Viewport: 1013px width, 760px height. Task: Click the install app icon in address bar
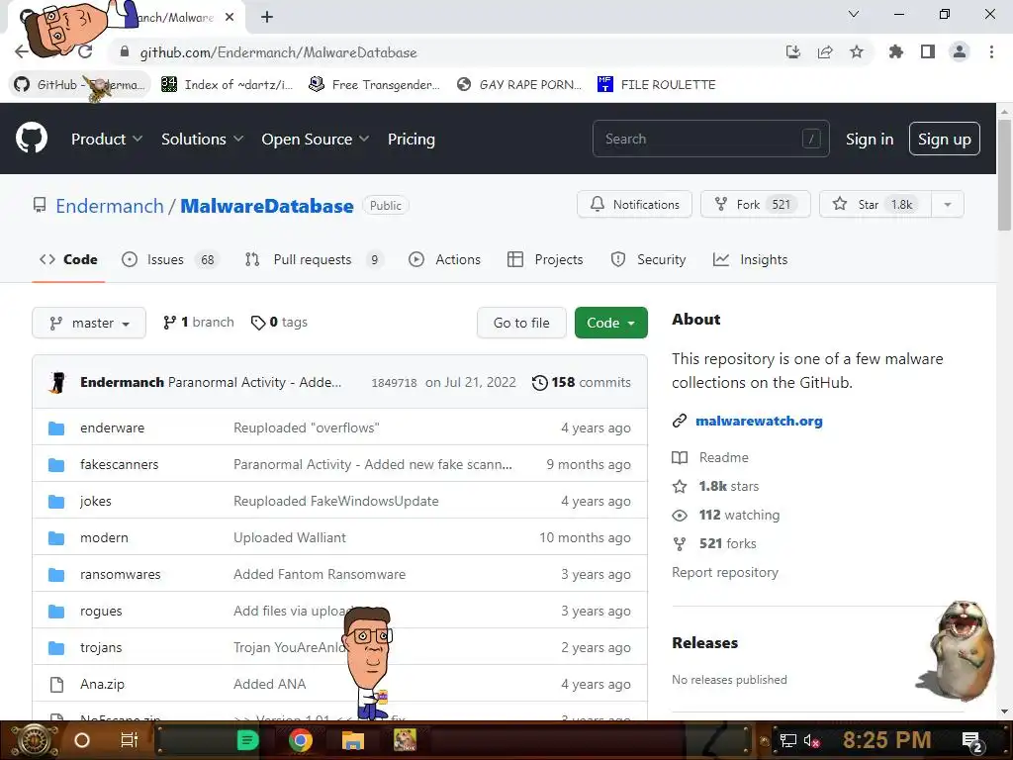point(793,51)
